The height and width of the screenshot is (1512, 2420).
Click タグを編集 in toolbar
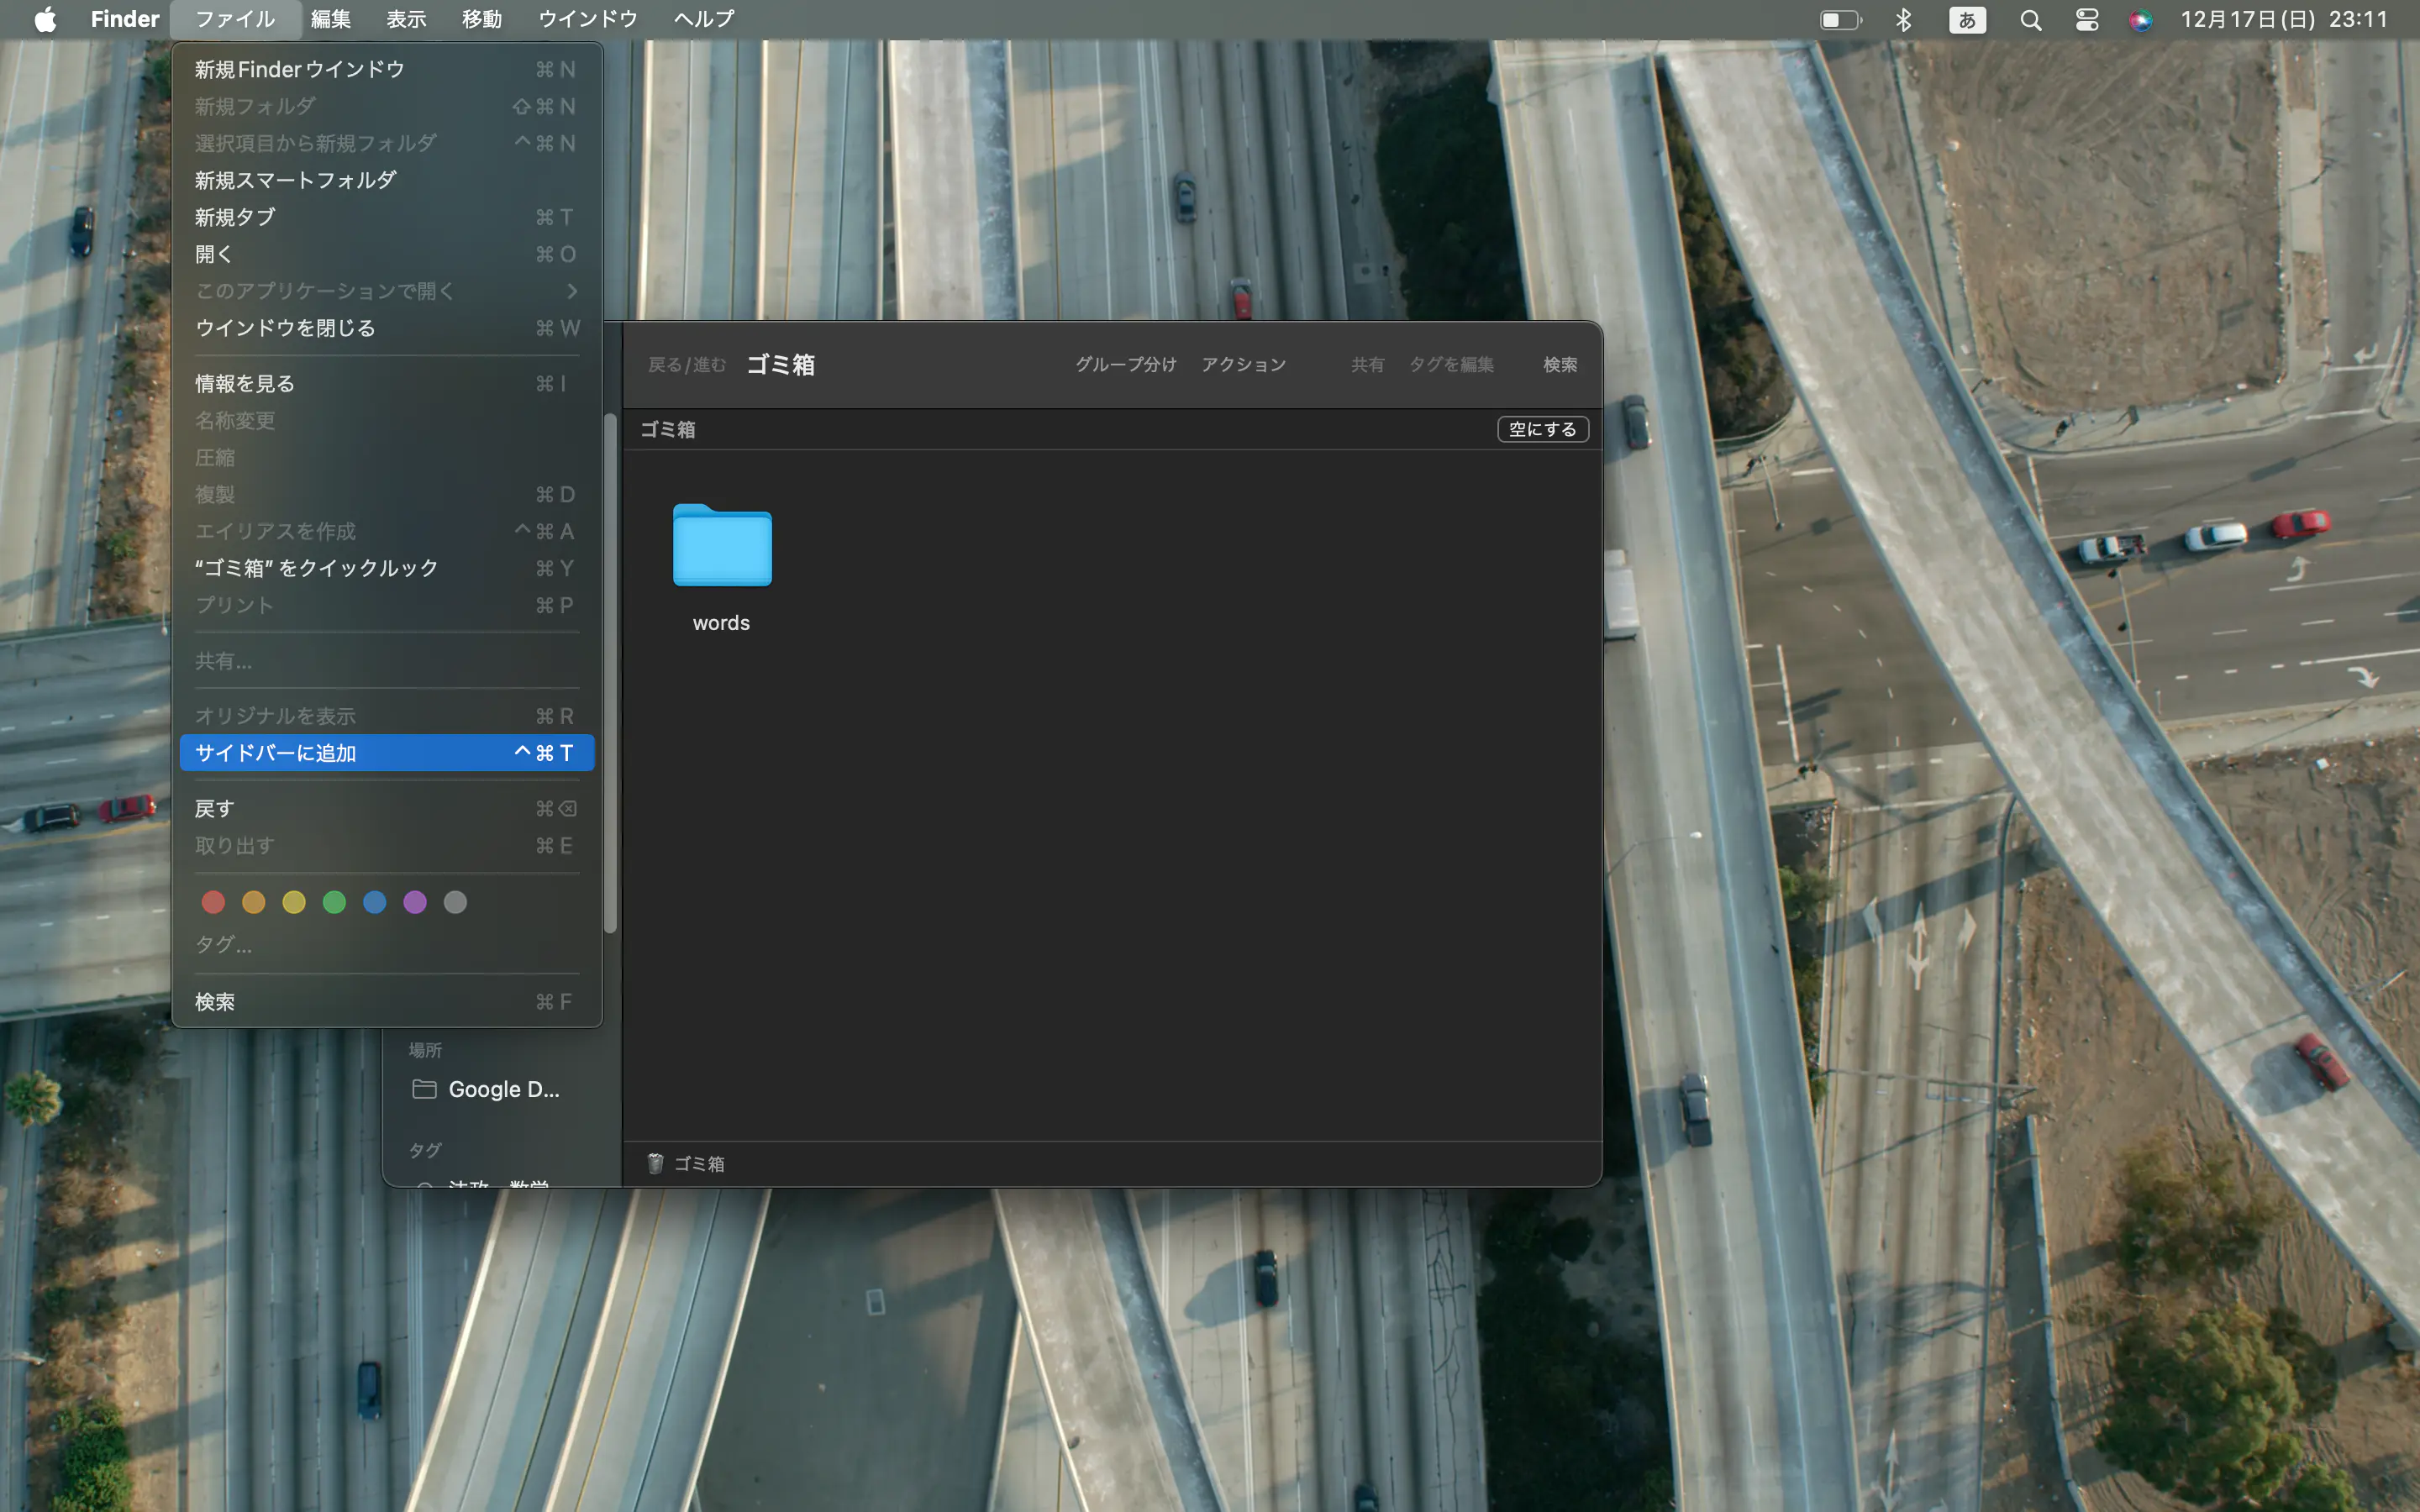coord(1451,364)
